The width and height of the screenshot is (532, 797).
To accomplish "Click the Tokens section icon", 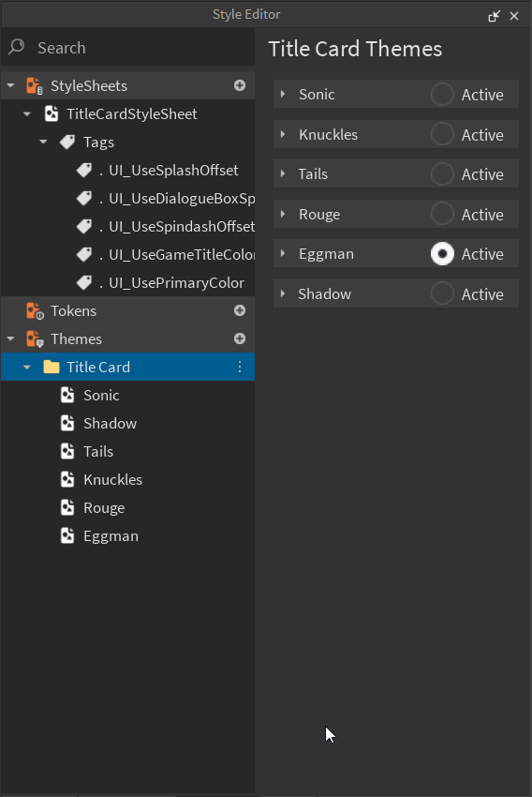I will pyautogui.click(x=35, y=311).
